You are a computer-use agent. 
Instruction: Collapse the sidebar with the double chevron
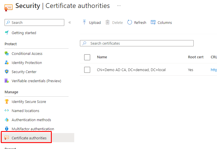(70, 22)
